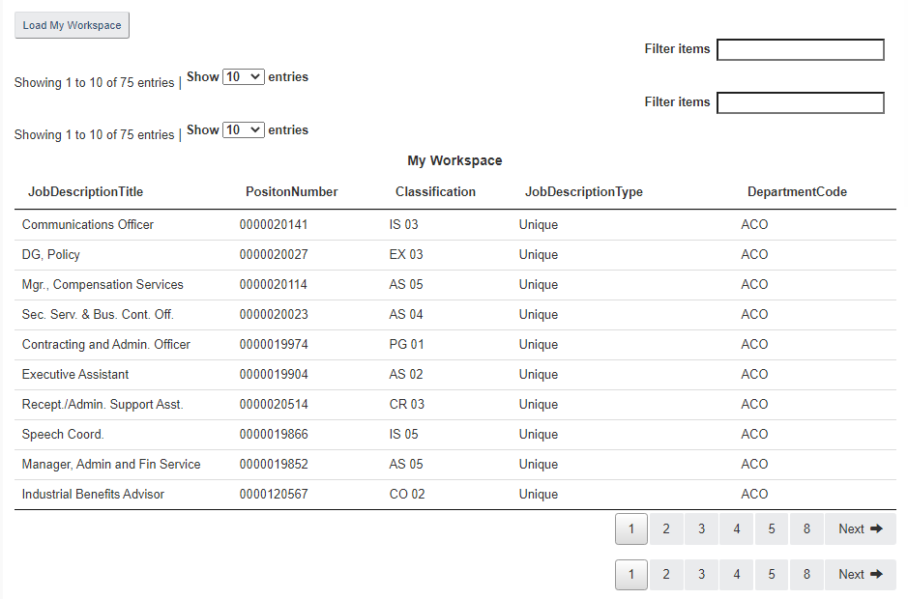908x599 pixels.
Task: Click classification AS 04
Action: point(406,315)
